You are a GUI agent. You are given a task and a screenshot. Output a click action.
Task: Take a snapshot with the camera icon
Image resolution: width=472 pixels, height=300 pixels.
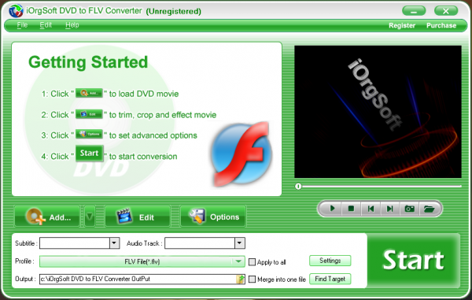pyautogui.click(x=409, y=209)
